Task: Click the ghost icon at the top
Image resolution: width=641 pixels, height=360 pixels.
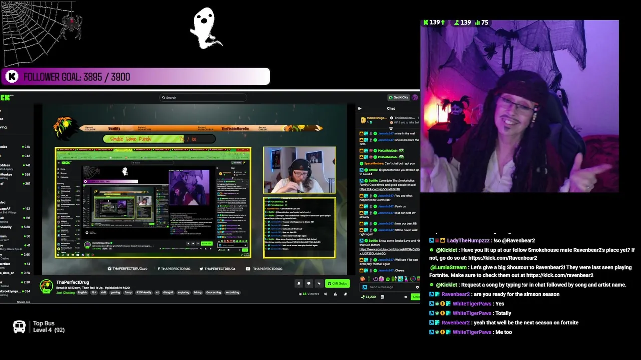Action: tap(205, 27)
